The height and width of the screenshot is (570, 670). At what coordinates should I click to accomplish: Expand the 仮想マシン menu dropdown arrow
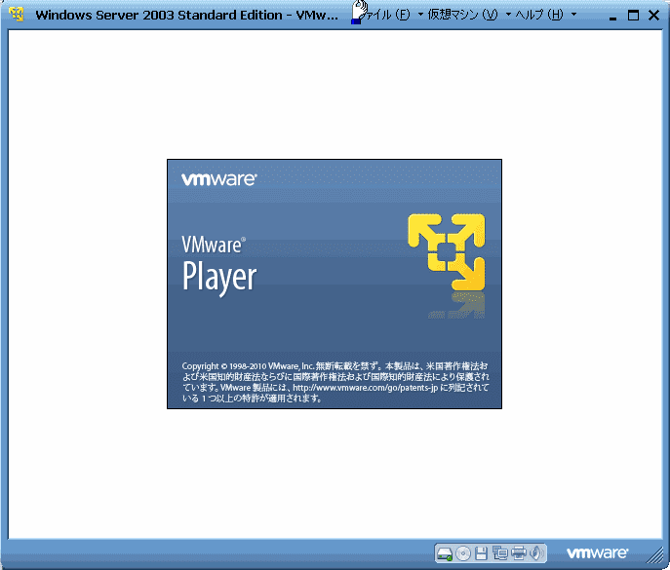[508, 15]
